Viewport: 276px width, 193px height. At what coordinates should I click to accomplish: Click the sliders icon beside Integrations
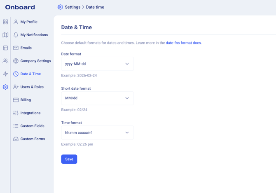point(16,113)
